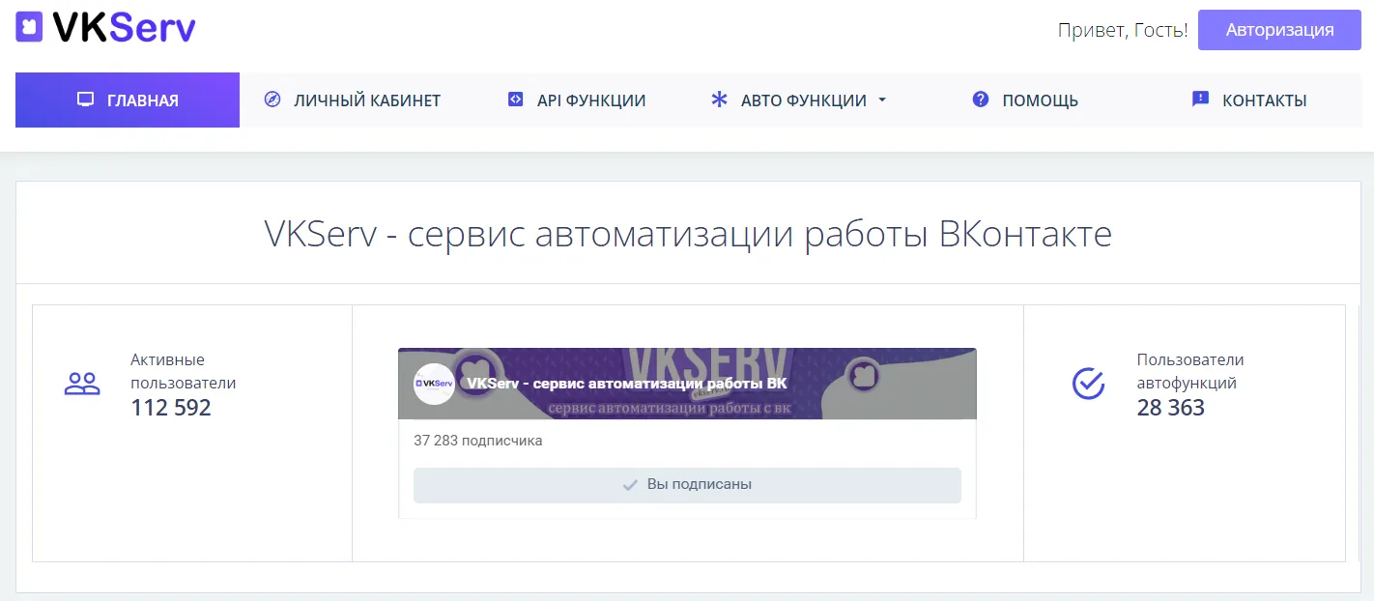Click the Вы подписаны button
This screenshot has height=601, width=1374.
(687, 485)
